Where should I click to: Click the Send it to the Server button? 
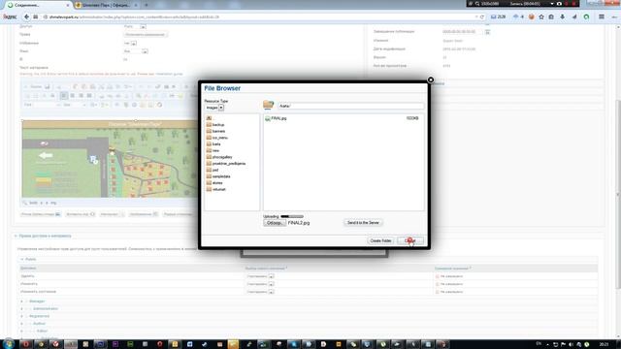pyautogui.click(x=363, y=223)
